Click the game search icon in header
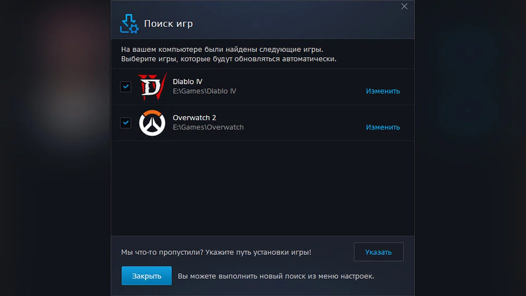This screenshot has height=296, width=526. pyautogui.click(x=129, y=24)
